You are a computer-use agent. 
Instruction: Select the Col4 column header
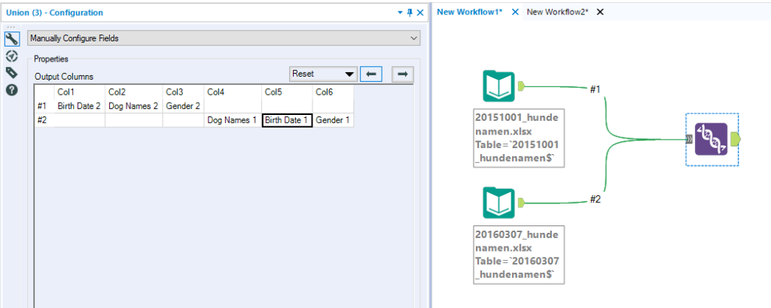coord(233,92)
